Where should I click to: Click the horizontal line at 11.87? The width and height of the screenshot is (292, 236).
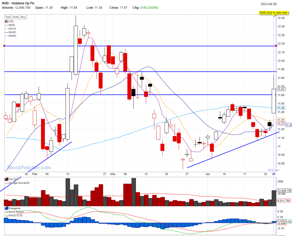[140, 72]
